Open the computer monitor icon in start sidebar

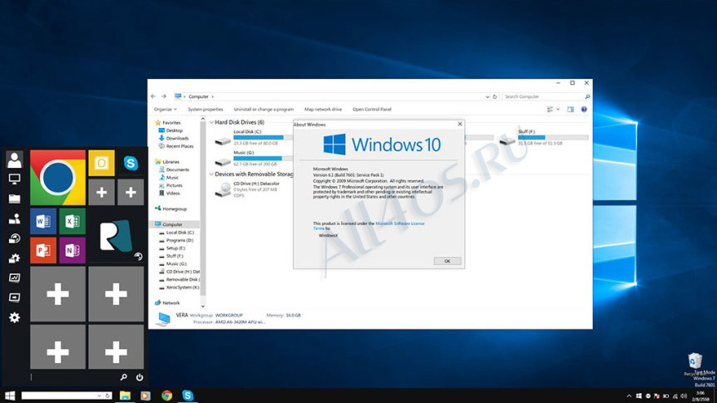[x=14, y=179]
